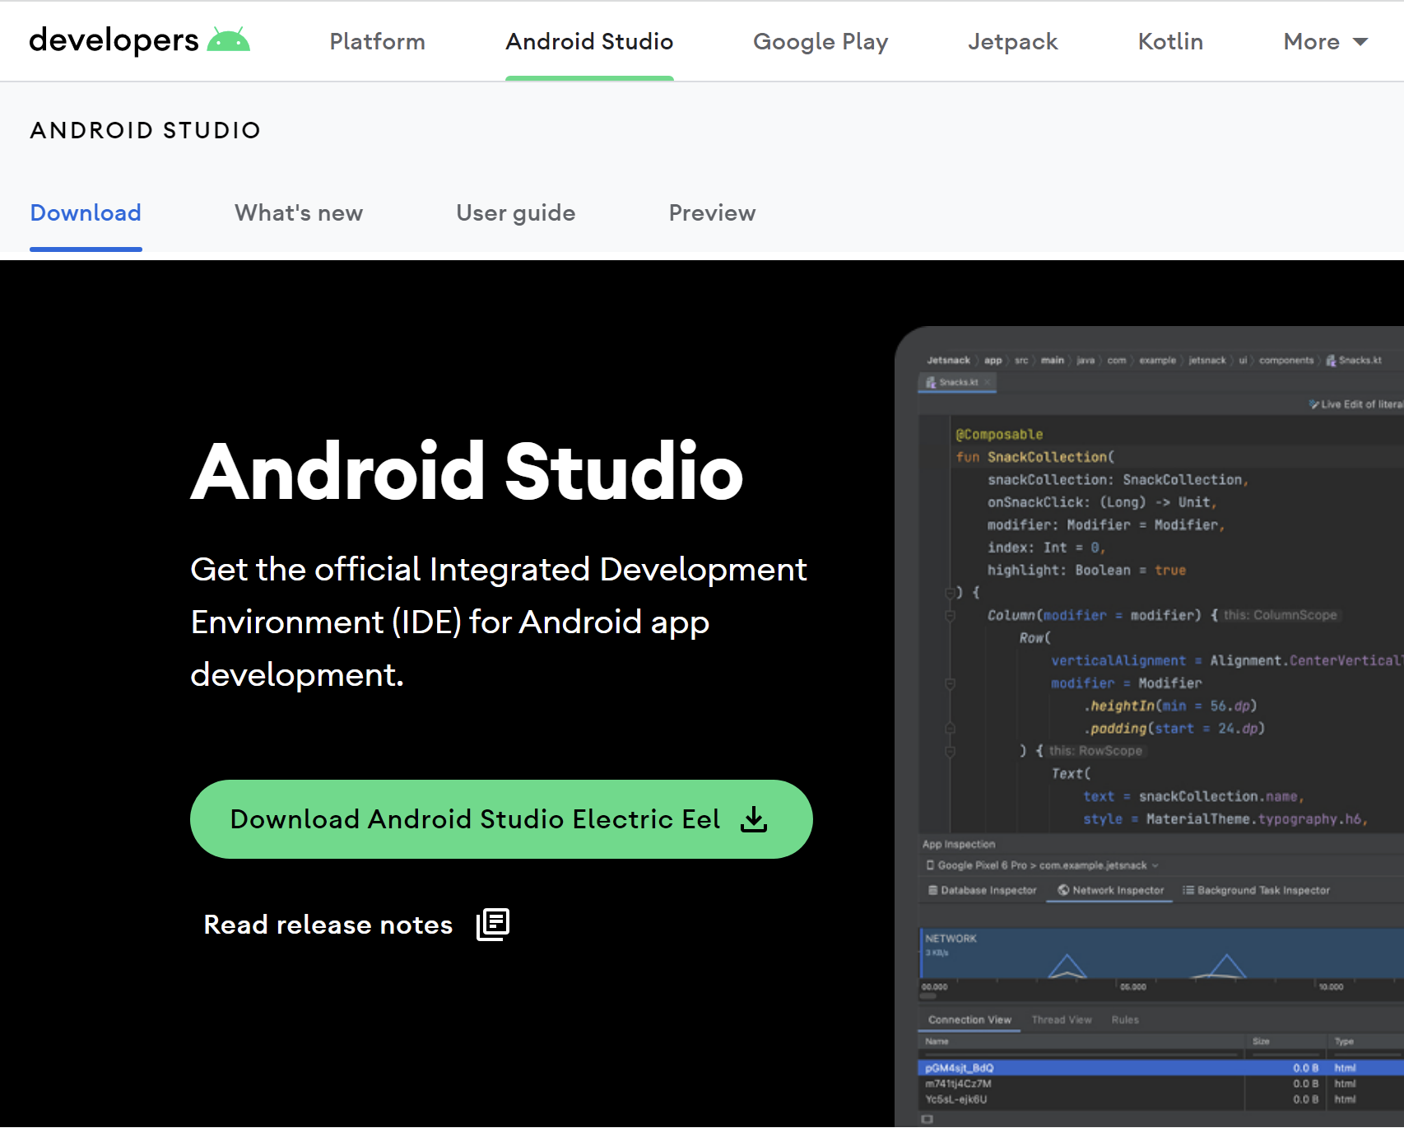Open the Platform menu item

point(377,41)
